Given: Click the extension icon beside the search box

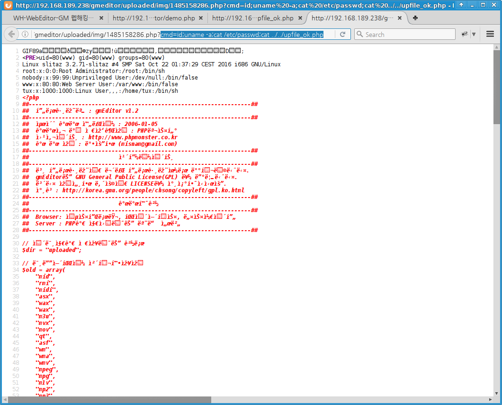Looking at the screenshot, I should (464, 34).
